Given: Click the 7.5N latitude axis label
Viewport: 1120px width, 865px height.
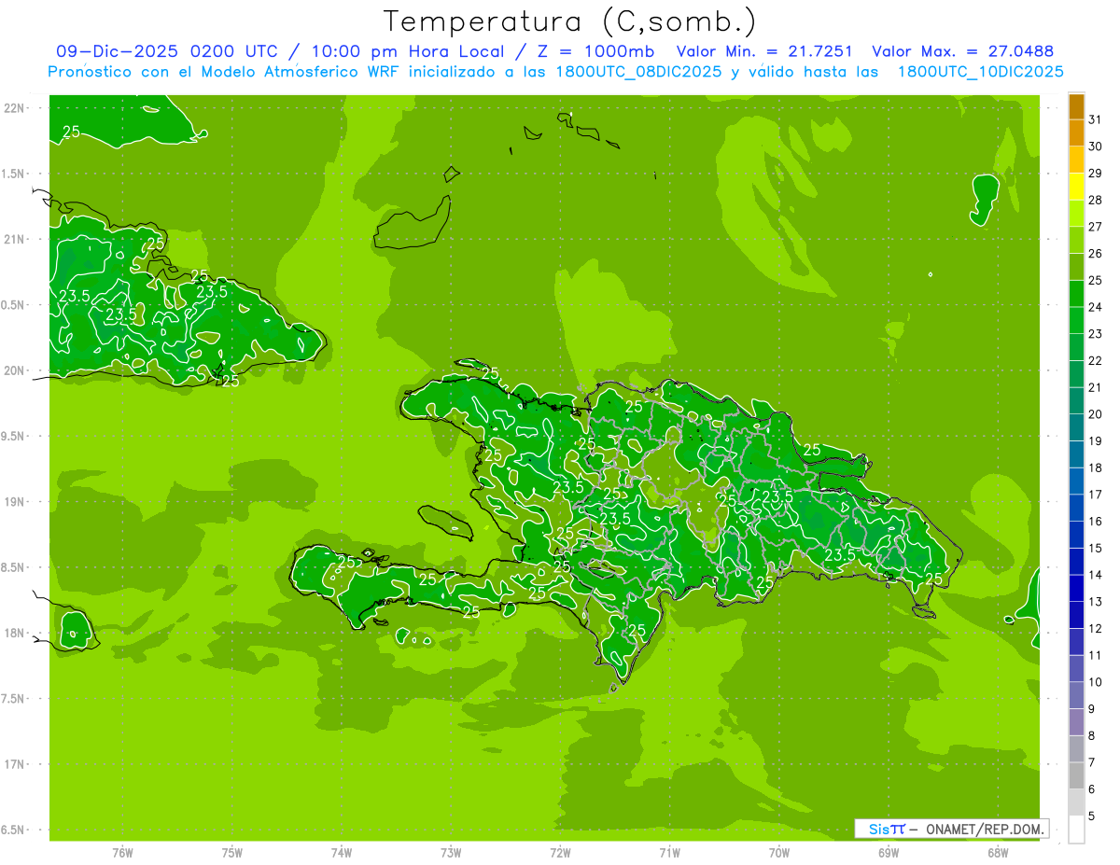Looking at the screenshot, I should coord(14,699).
